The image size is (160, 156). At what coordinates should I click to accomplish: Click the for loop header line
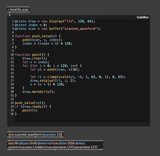click(x=52, y=66)
